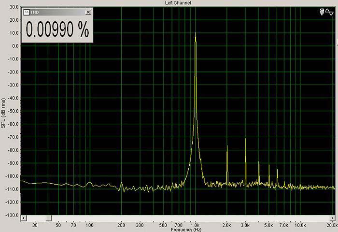The image size is (338, 232).
Task: Click the -130.0 value on vertical axis
Action: [x=12, y=215]
